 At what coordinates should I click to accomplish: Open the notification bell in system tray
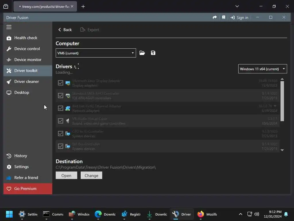[286, 214]
